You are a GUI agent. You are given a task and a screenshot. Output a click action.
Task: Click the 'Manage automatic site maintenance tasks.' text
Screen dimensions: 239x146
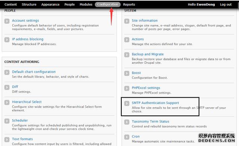163,141
